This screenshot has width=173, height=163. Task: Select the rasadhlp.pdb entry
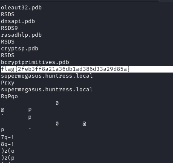(21, 35)
